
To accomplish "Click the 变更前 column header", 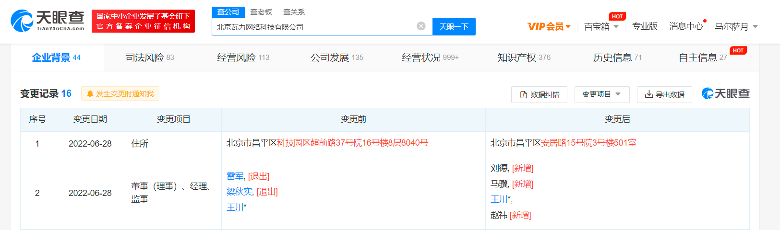I will (x=353, y=119).
